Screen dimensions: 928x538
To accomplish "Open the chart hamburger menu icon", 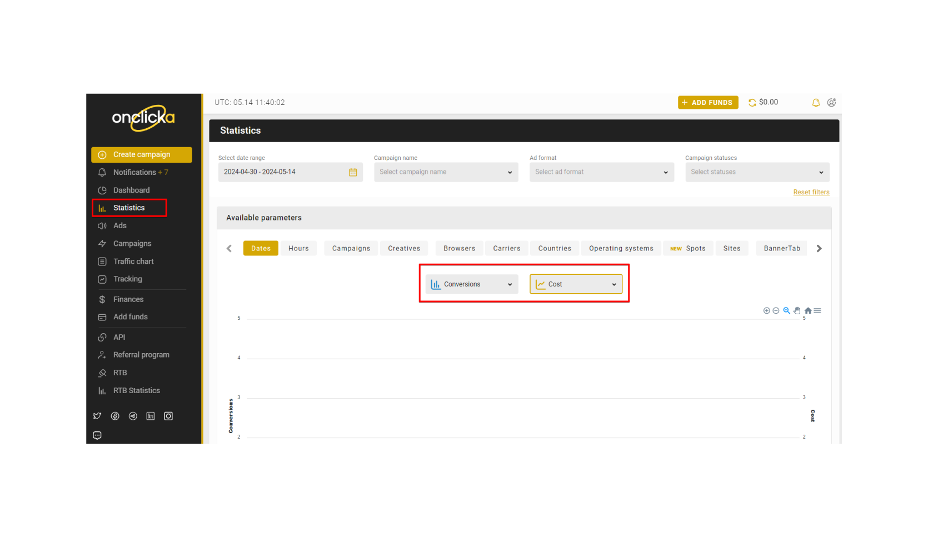I will pos(817,311).
